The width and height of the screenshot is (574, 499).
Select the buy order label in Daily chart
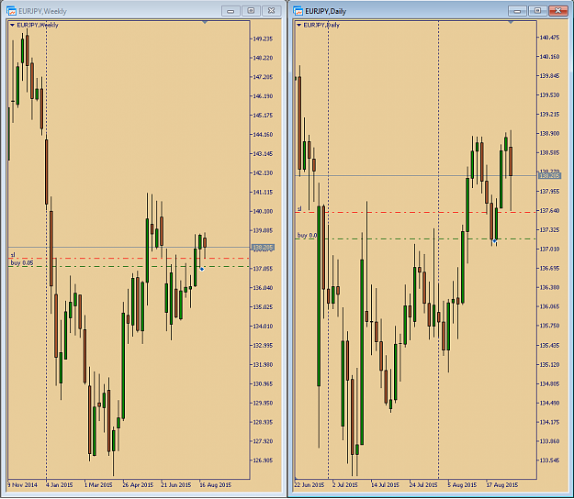click(307, 236)
